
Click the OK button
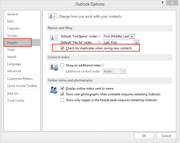click(x=144, y=136)
